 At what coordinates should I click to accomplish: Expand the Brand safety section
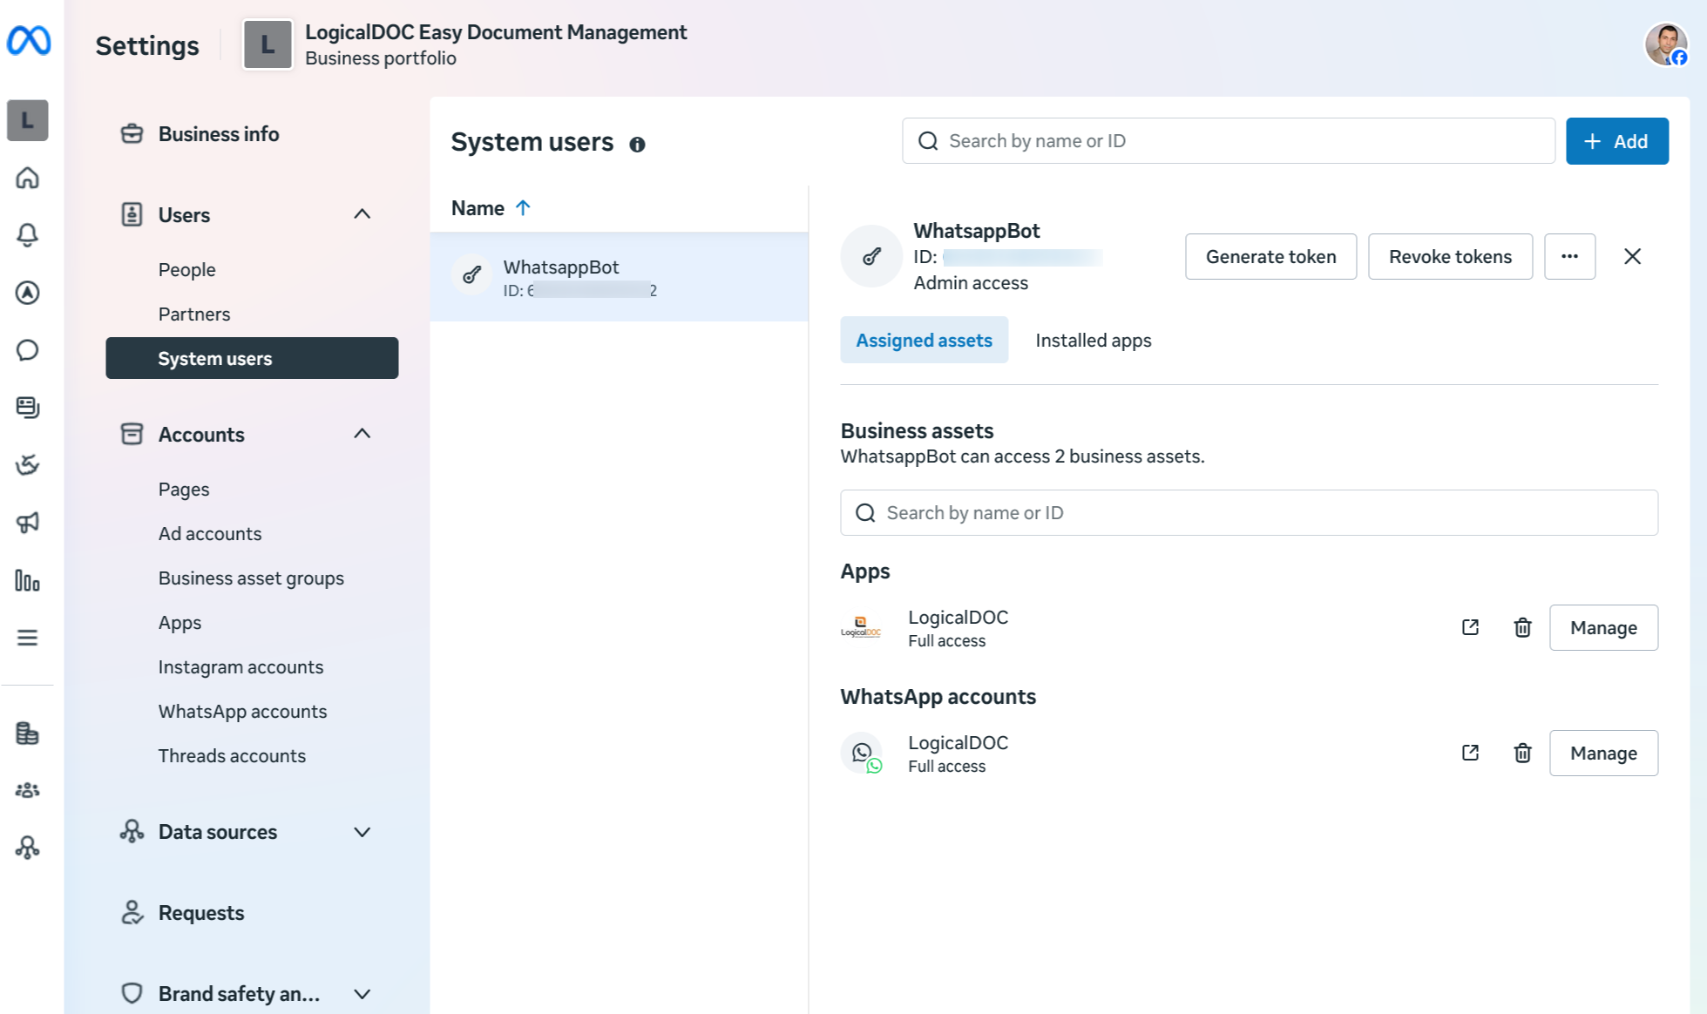click(362, 994)
